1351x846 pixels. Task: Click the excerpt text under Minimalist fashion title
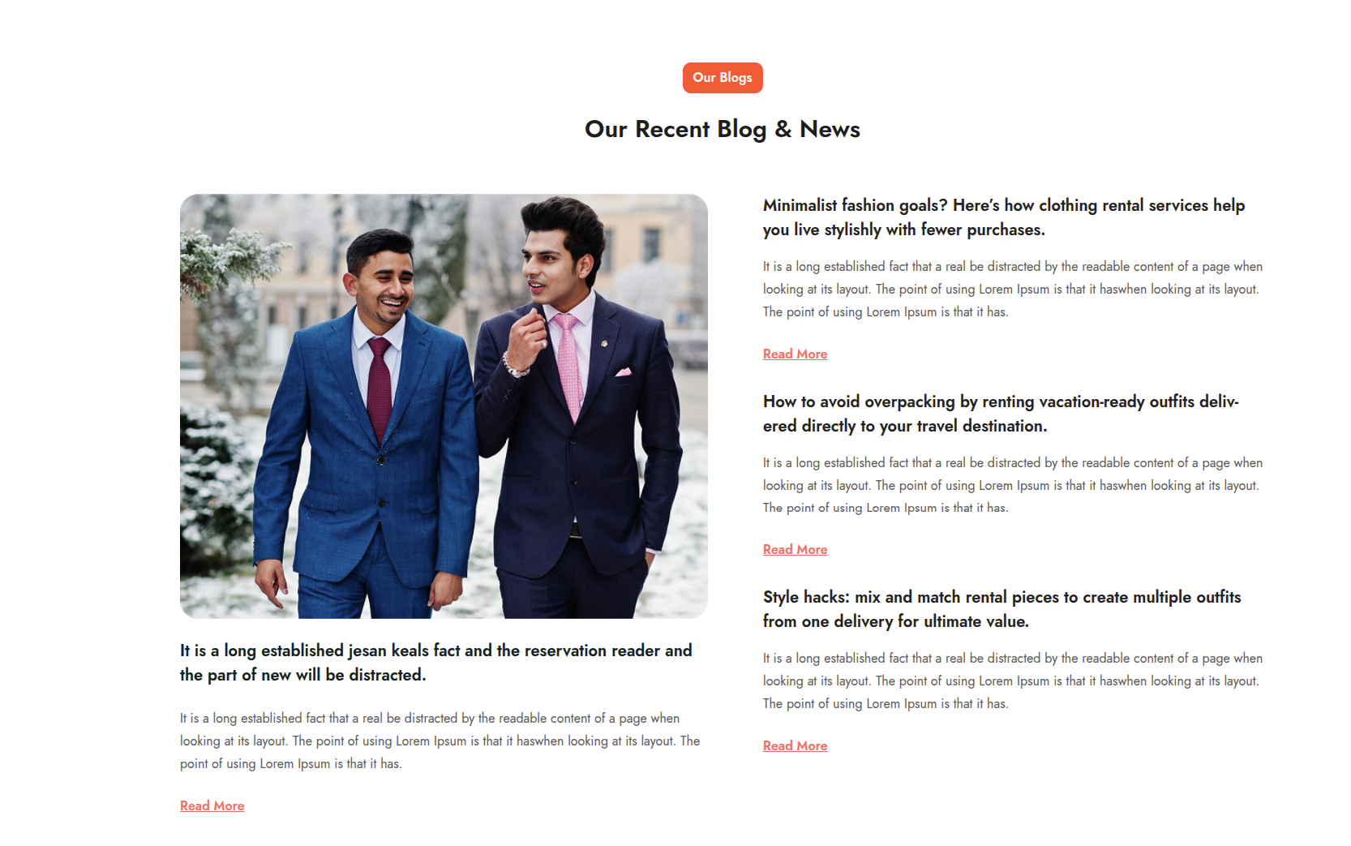(1012, 289)
